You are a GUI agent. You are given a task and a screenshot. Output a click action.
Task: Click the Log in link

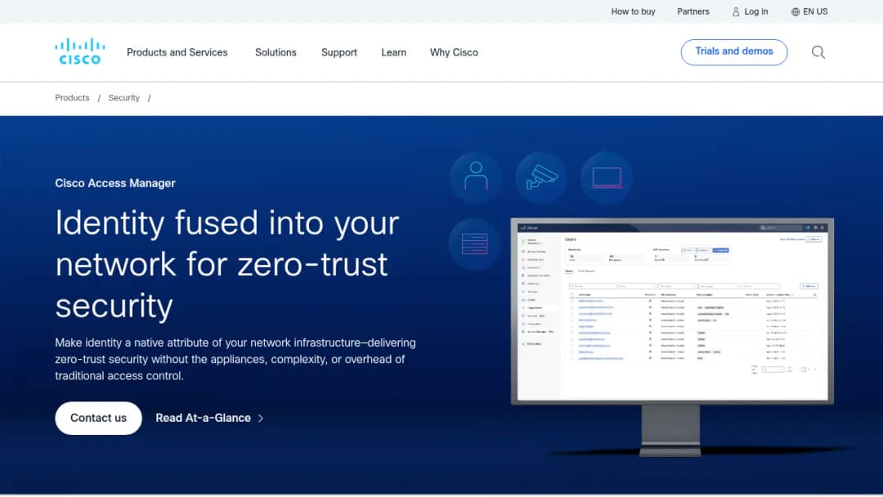(x=755, y=11)
